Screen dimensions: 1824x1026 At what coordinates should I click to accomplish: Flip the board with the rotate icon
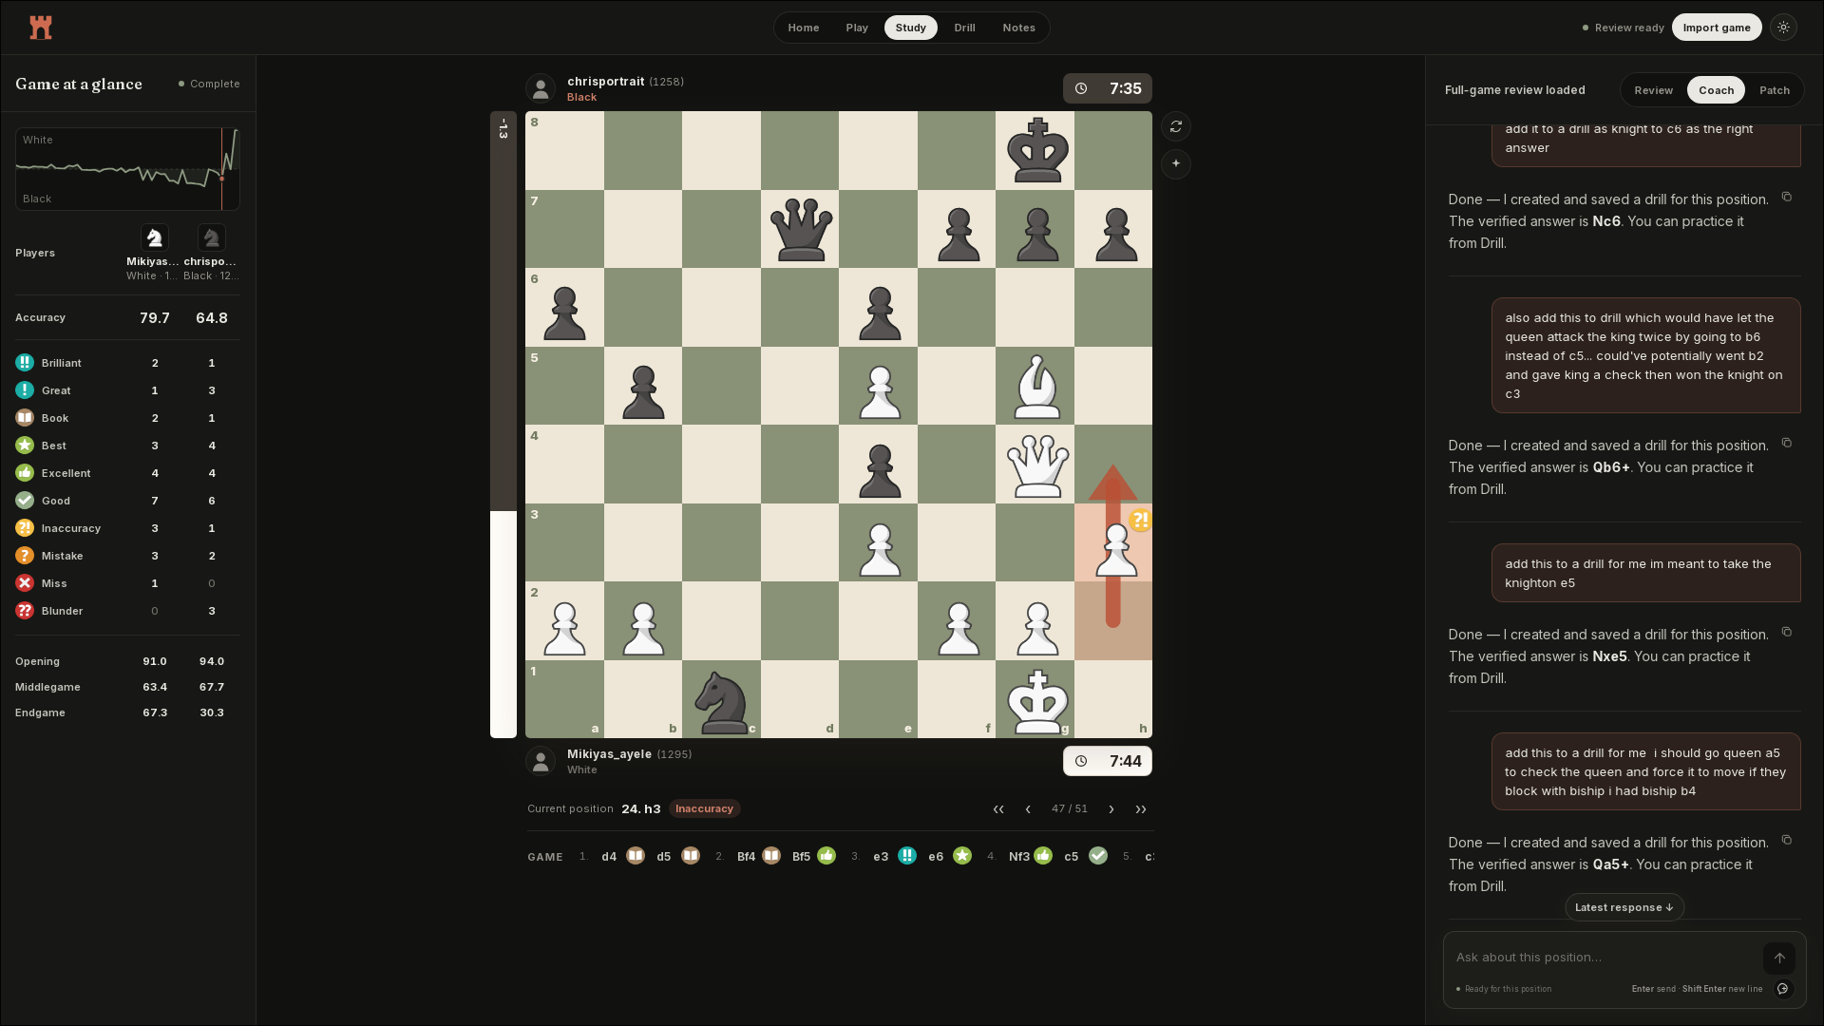click(1176, 126)
